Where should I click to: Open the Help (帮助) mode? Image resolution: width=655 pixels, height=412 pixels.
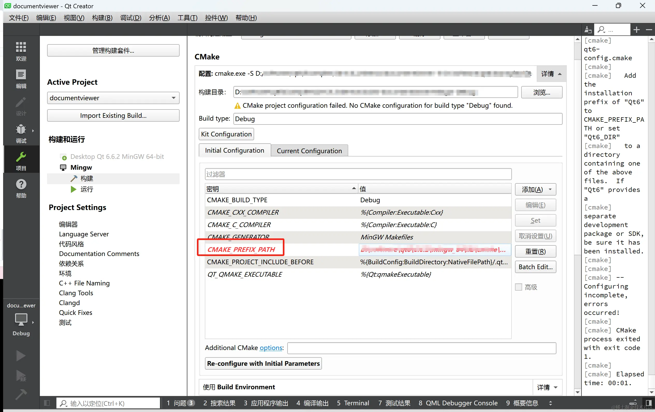(21, 188)
